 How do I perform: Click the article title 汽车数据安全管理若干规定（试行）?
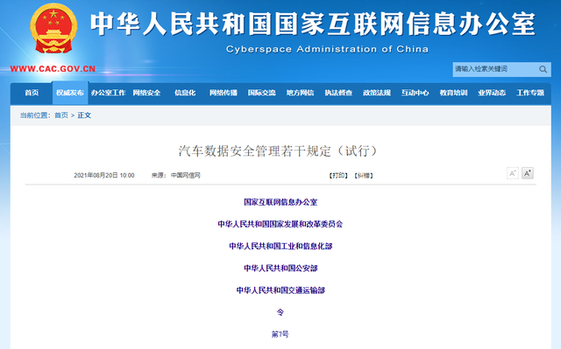click(279, 151)
